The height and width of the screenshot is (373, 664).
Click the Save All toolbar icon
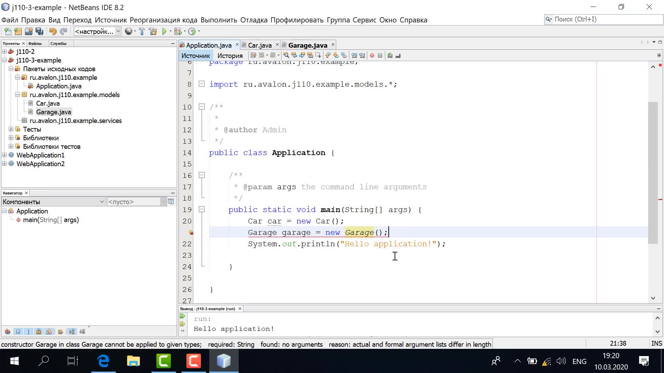click(x=39, y=31)
